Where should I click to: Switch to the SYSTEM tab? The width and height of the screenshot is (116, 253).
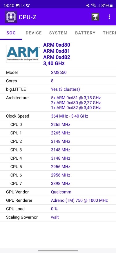pos(58,33)
